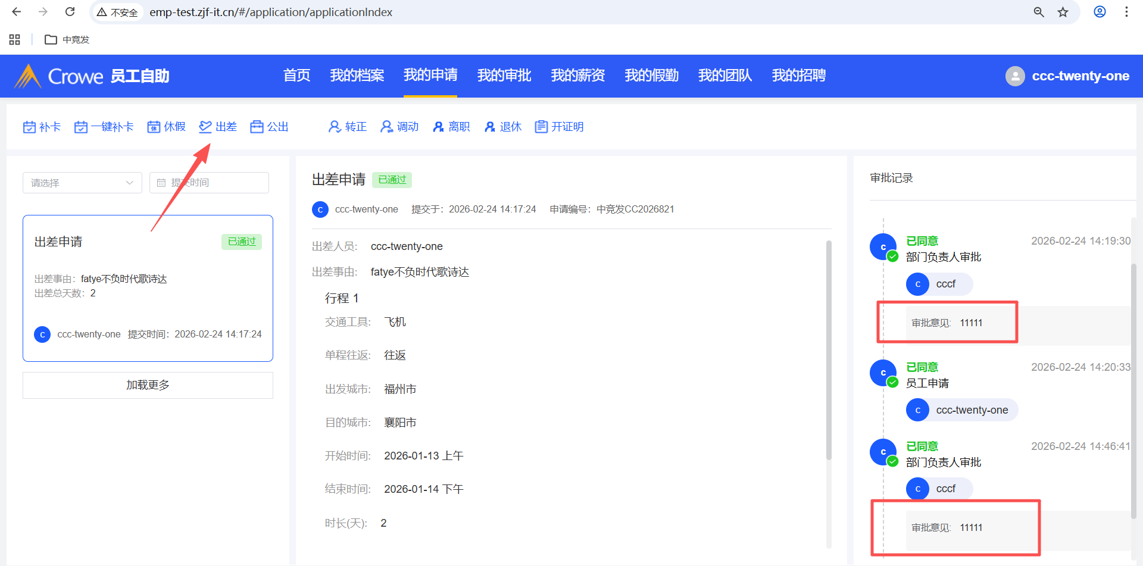
Task: Switch to the 我的审批 tab
Action: pos(504,76)
